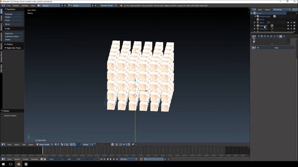Click the Scene tab icon in Properties

[x=265, y=36]
